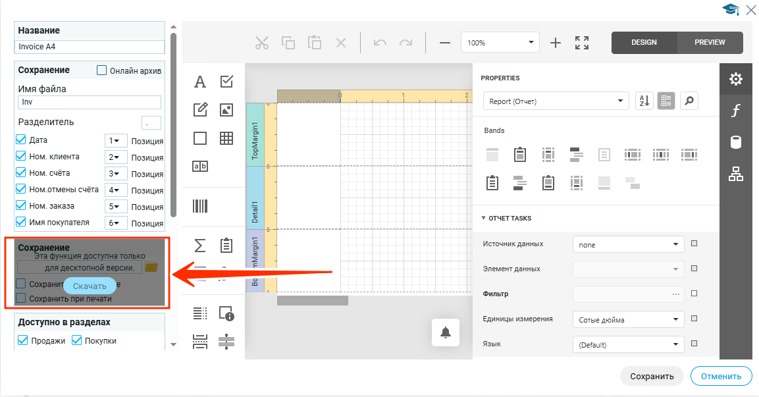759x397 pixels.
Task: Enable the Онлайн архив checkbox
Action: click(x=102, y=70)
